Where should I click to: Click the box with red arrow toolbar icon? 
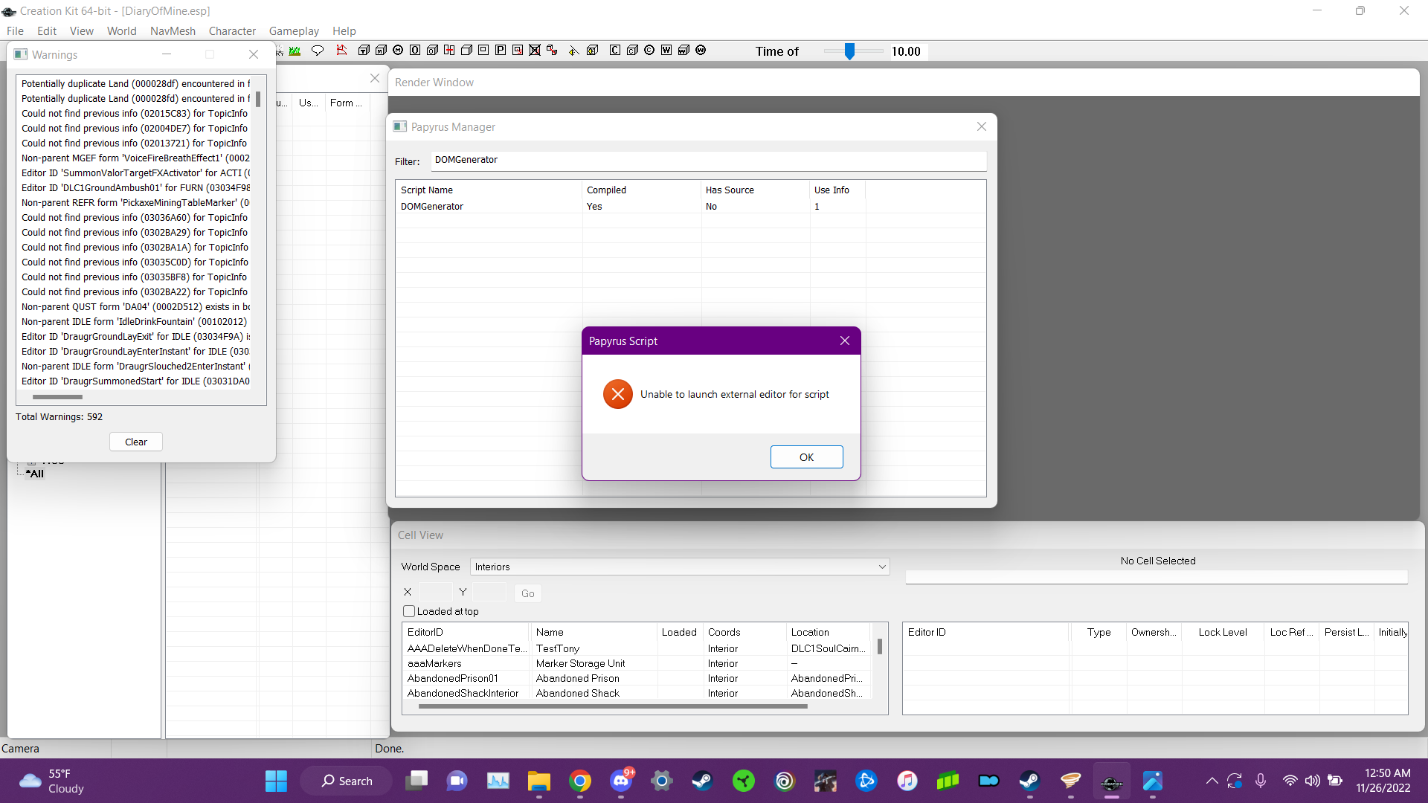pyautogui.click(x=518, y=51)
